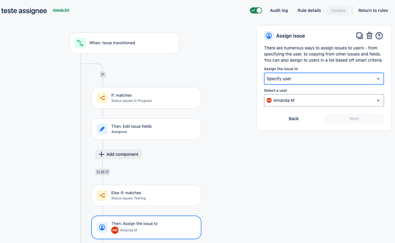Select the When: Issue transitioned trigger card
395x243 pixels.
tap(124, 43)
